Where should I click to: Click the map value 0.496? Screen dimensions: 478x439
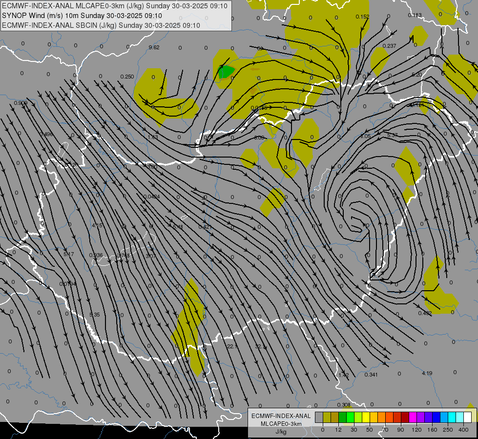click(46, 134)
